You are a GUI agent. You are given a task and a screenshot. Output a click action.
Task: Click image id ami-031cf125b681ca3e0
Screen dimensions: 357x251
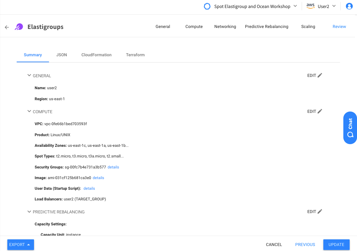[x=69, y=178]
